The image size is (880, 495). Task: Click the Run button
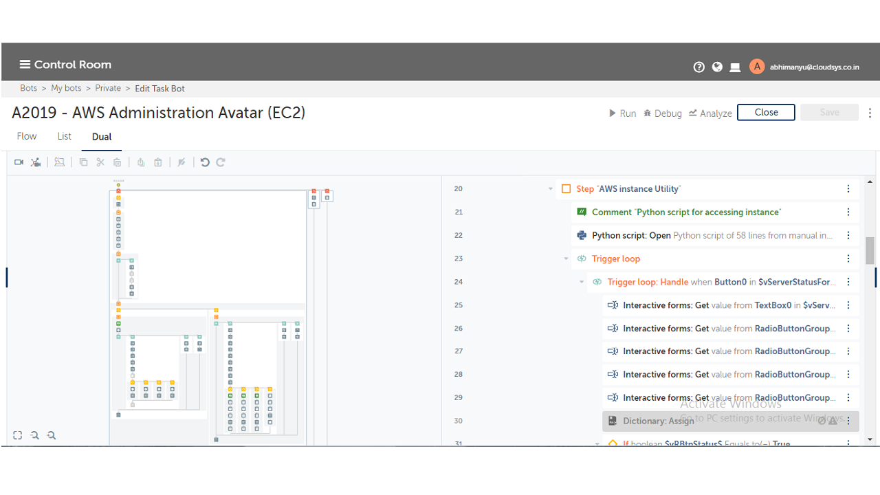coord(623,113)
